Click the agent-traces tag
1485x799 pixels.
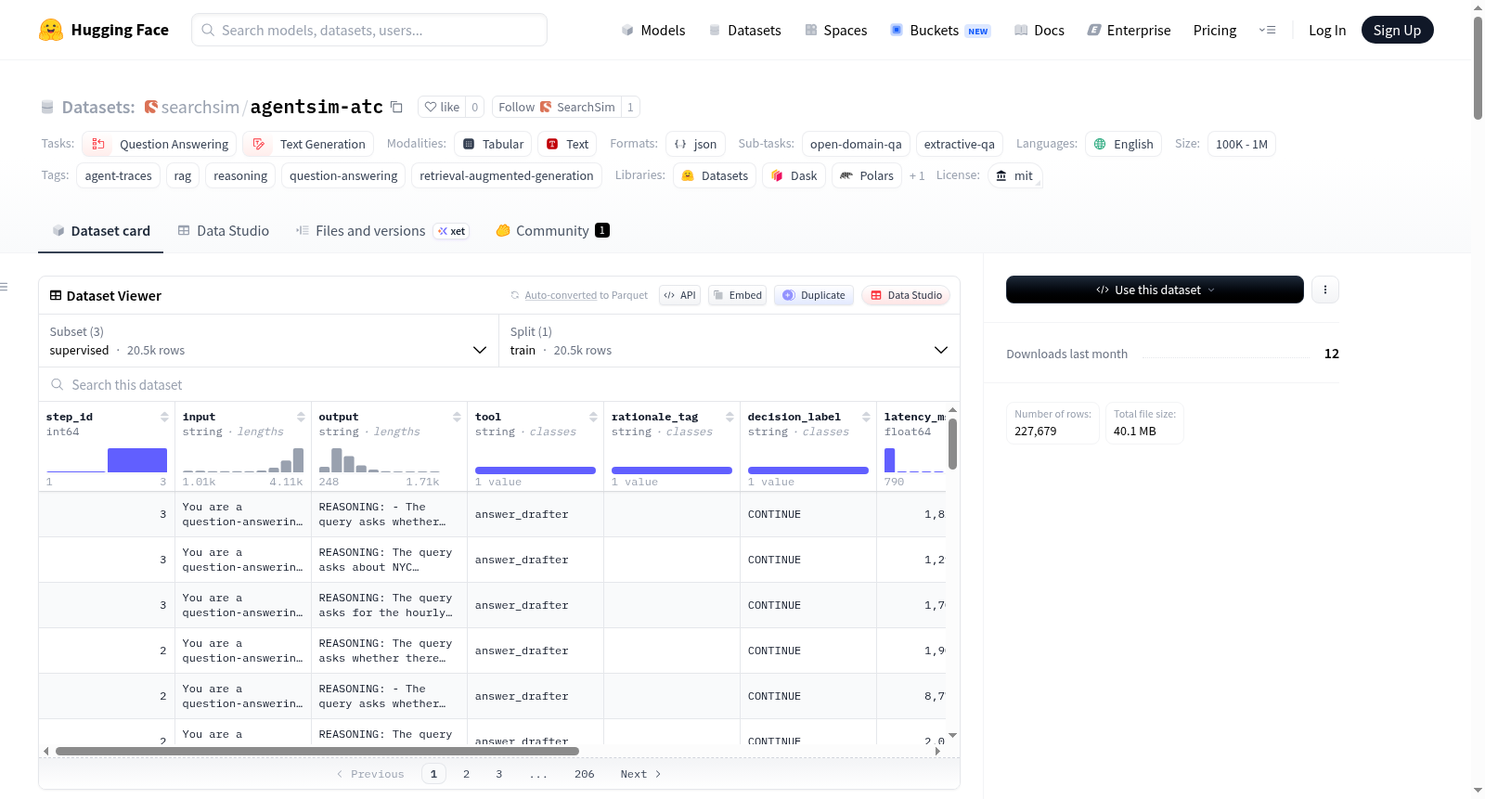click(x=118, y=175)
